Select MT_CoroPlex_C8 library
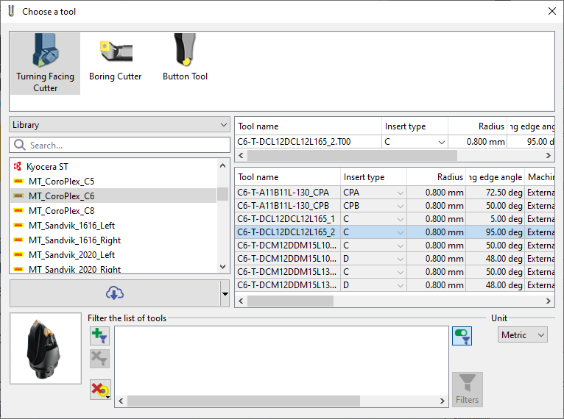Viewport: 564px width, 419px height. pos(60,211)
